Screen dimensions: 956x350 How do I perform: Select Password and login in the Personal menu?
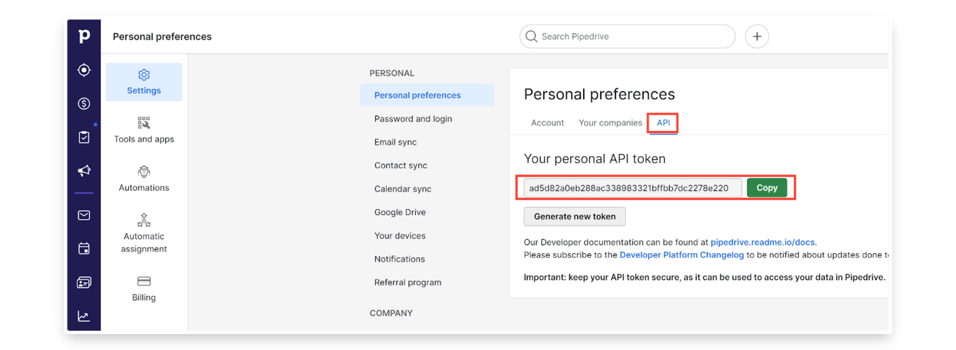(413, 119)
